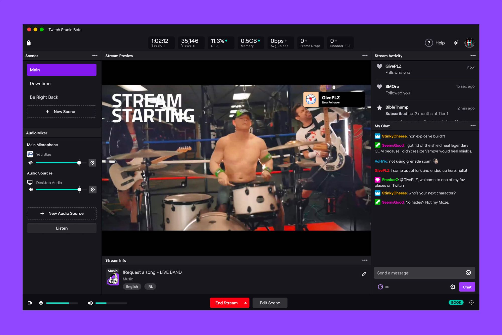Image resolution: width=502 pixels, height=335 pixels.
Task: Click the edit pencil icon for Stream Info
Action: 363,274
